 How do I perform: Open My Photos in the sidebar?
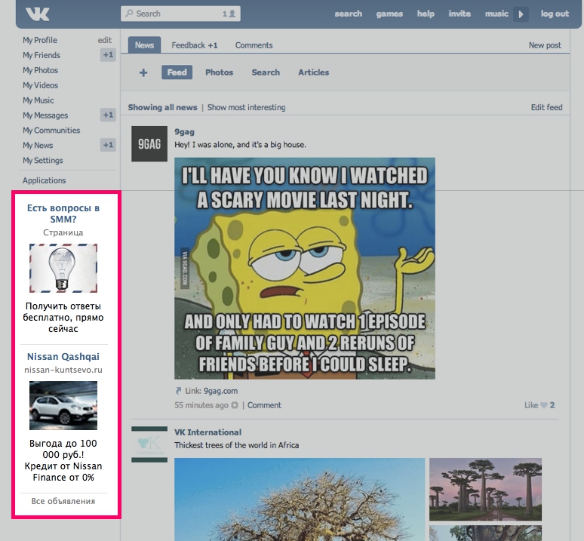[x=40, y=70]
